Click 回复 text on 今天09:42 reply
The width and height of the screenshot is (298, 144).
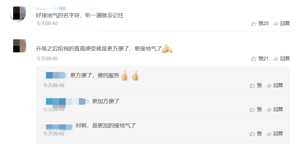278,134
